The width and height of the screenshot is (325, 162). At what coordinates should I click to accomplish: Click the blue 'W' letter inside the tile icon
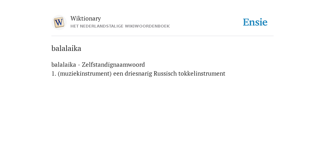[59, 22]
